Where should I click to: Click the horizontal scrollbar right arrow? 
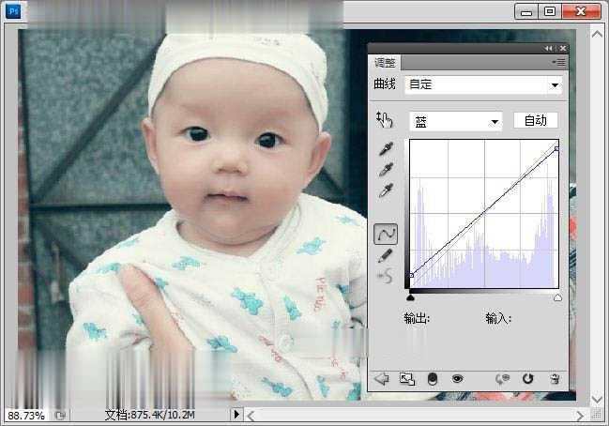coord(580,417)
